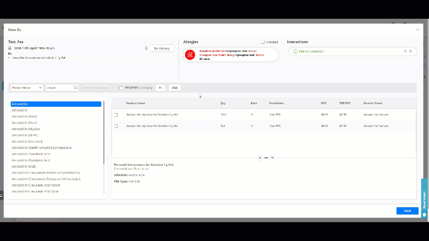Enable PBS/RPBS listed only filter
The width and height of the screenshot is (429, 241).
[x=121, y=88]
